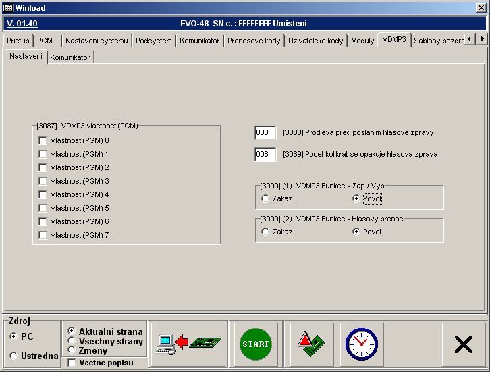The width and height of the screenshot is (490, 372).
Task: Select Vsechny strany radio option
Action: coord(72,341)
